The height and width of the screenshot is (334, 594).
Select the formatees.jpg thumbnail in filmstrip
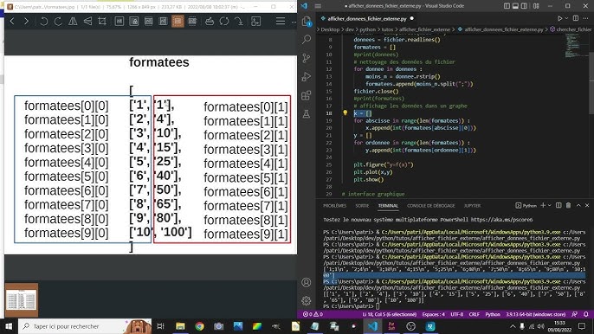21,300
